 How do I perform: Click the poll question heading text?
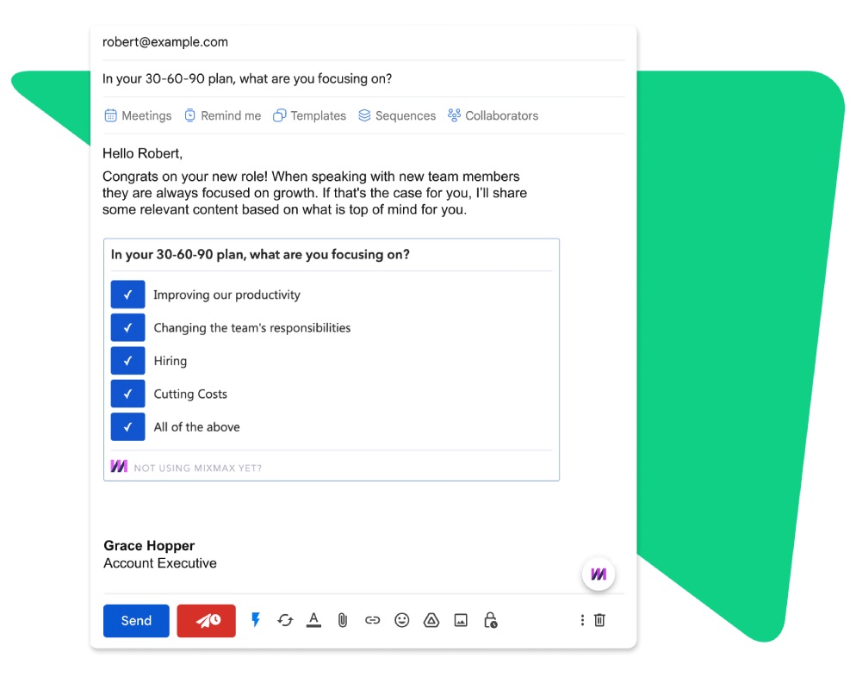[260, 254]
